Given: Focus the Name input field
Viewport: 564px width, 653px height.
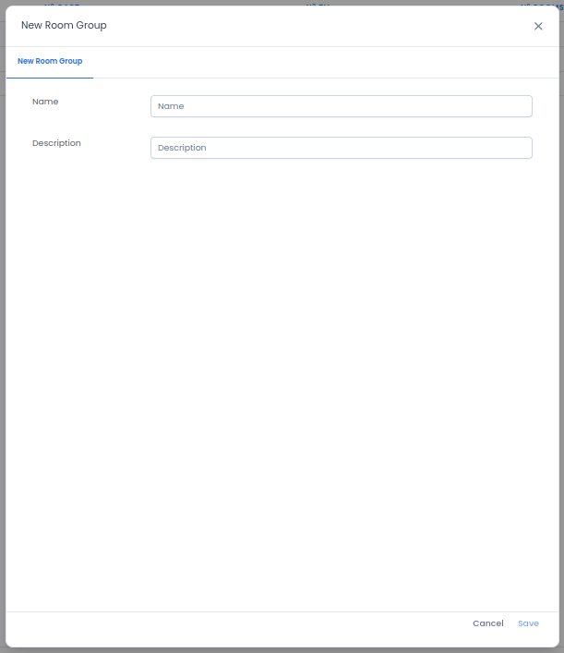Looking at the screenshot, I should click(x=342, y=106).
